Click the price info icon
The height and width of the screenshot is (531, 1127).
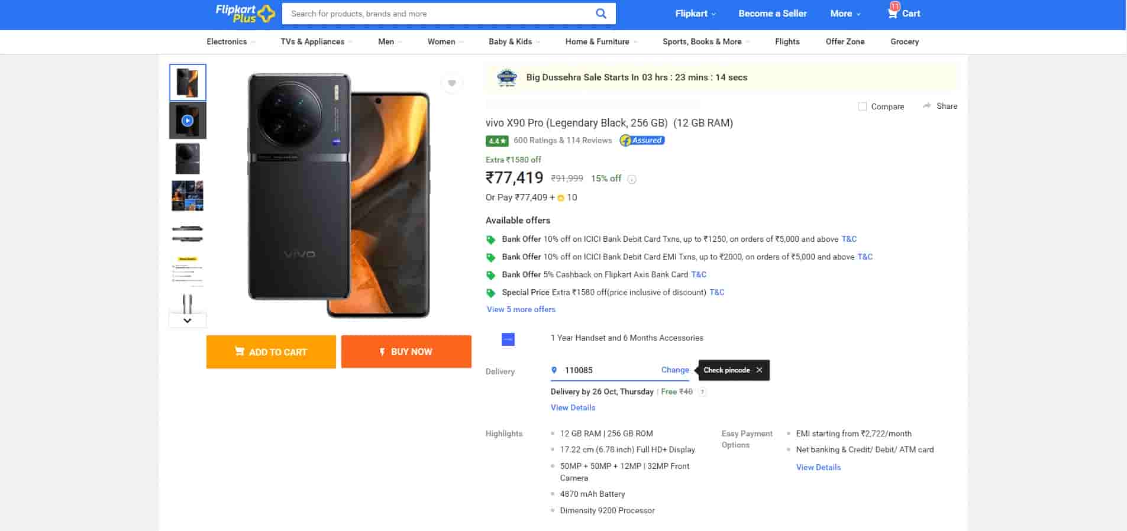tap(632, 179)
